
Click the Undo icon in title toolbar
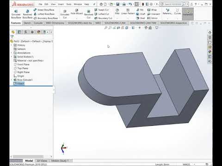(130, 4)
